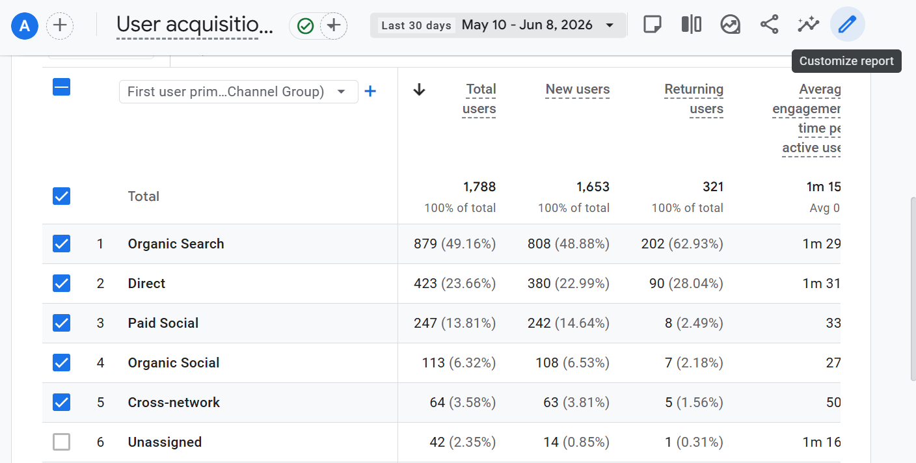Image resolution: width=916 pixels, height=463 pixels.
Task: Uncheck the Cross-network row checkbox
Action: (x=61, y=402)
